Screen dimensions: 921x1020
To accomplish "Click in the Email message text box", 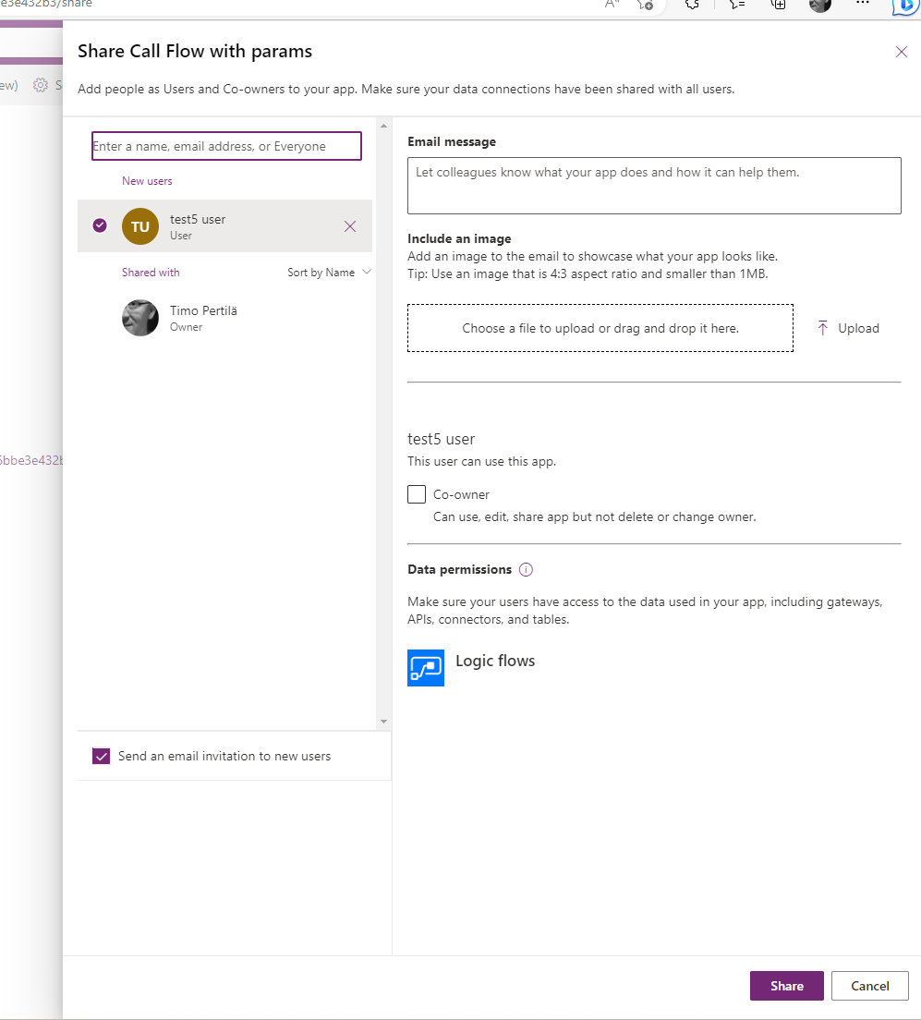I will [x=653, y=186].
